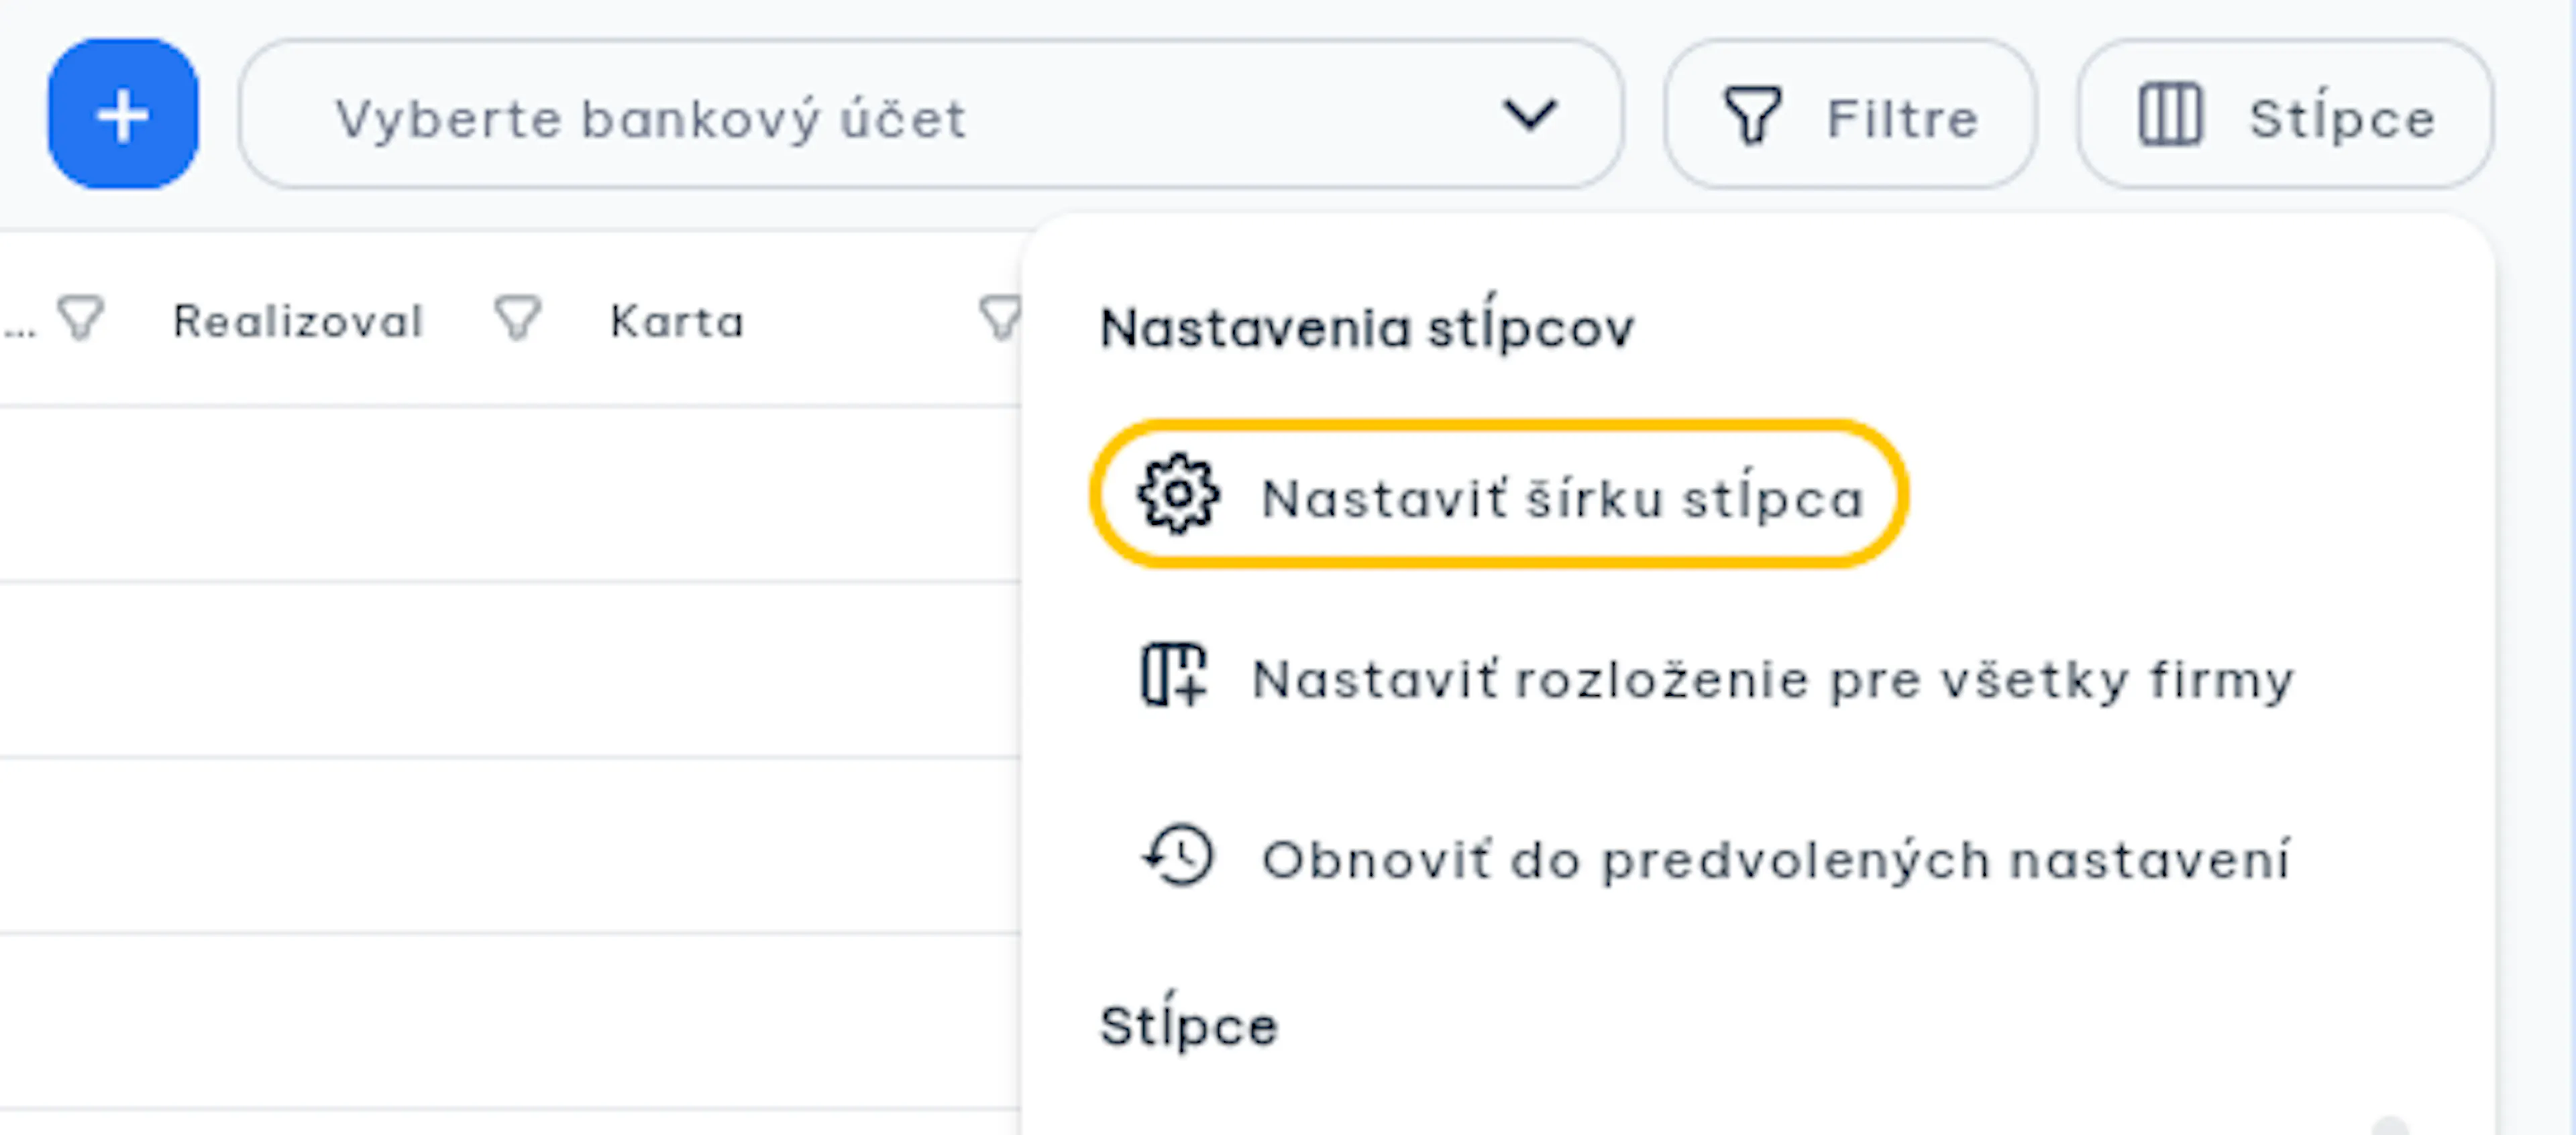Sort by the Realizoval column header
Screen dimensions: 2576x1135
coord(298,322)
